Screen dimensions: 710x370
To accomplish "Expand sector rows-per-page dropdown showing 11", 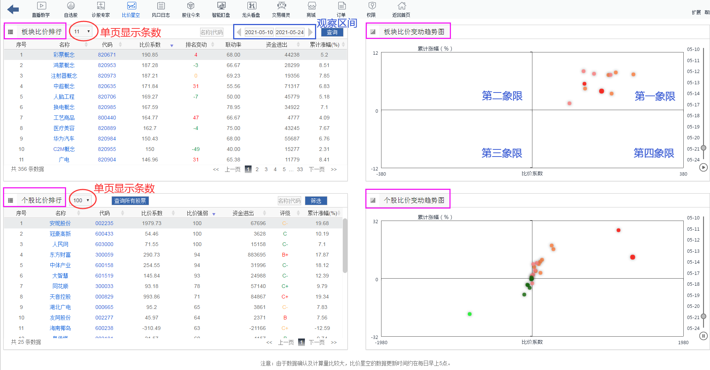I will click(82, 31).
